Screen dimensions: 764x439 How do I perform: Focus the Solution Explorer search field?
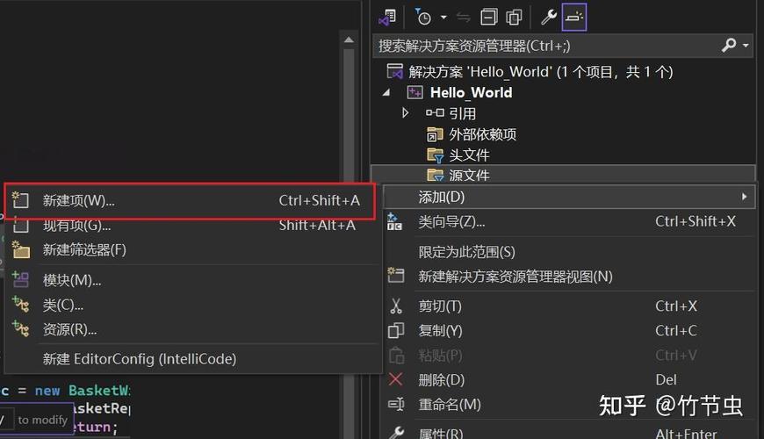(x=562, y=46)
